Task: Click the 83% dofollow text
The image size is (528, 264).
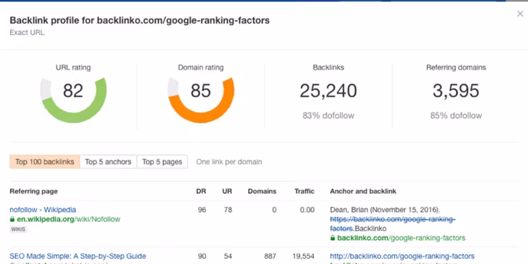Action: [x=328, y=116]
